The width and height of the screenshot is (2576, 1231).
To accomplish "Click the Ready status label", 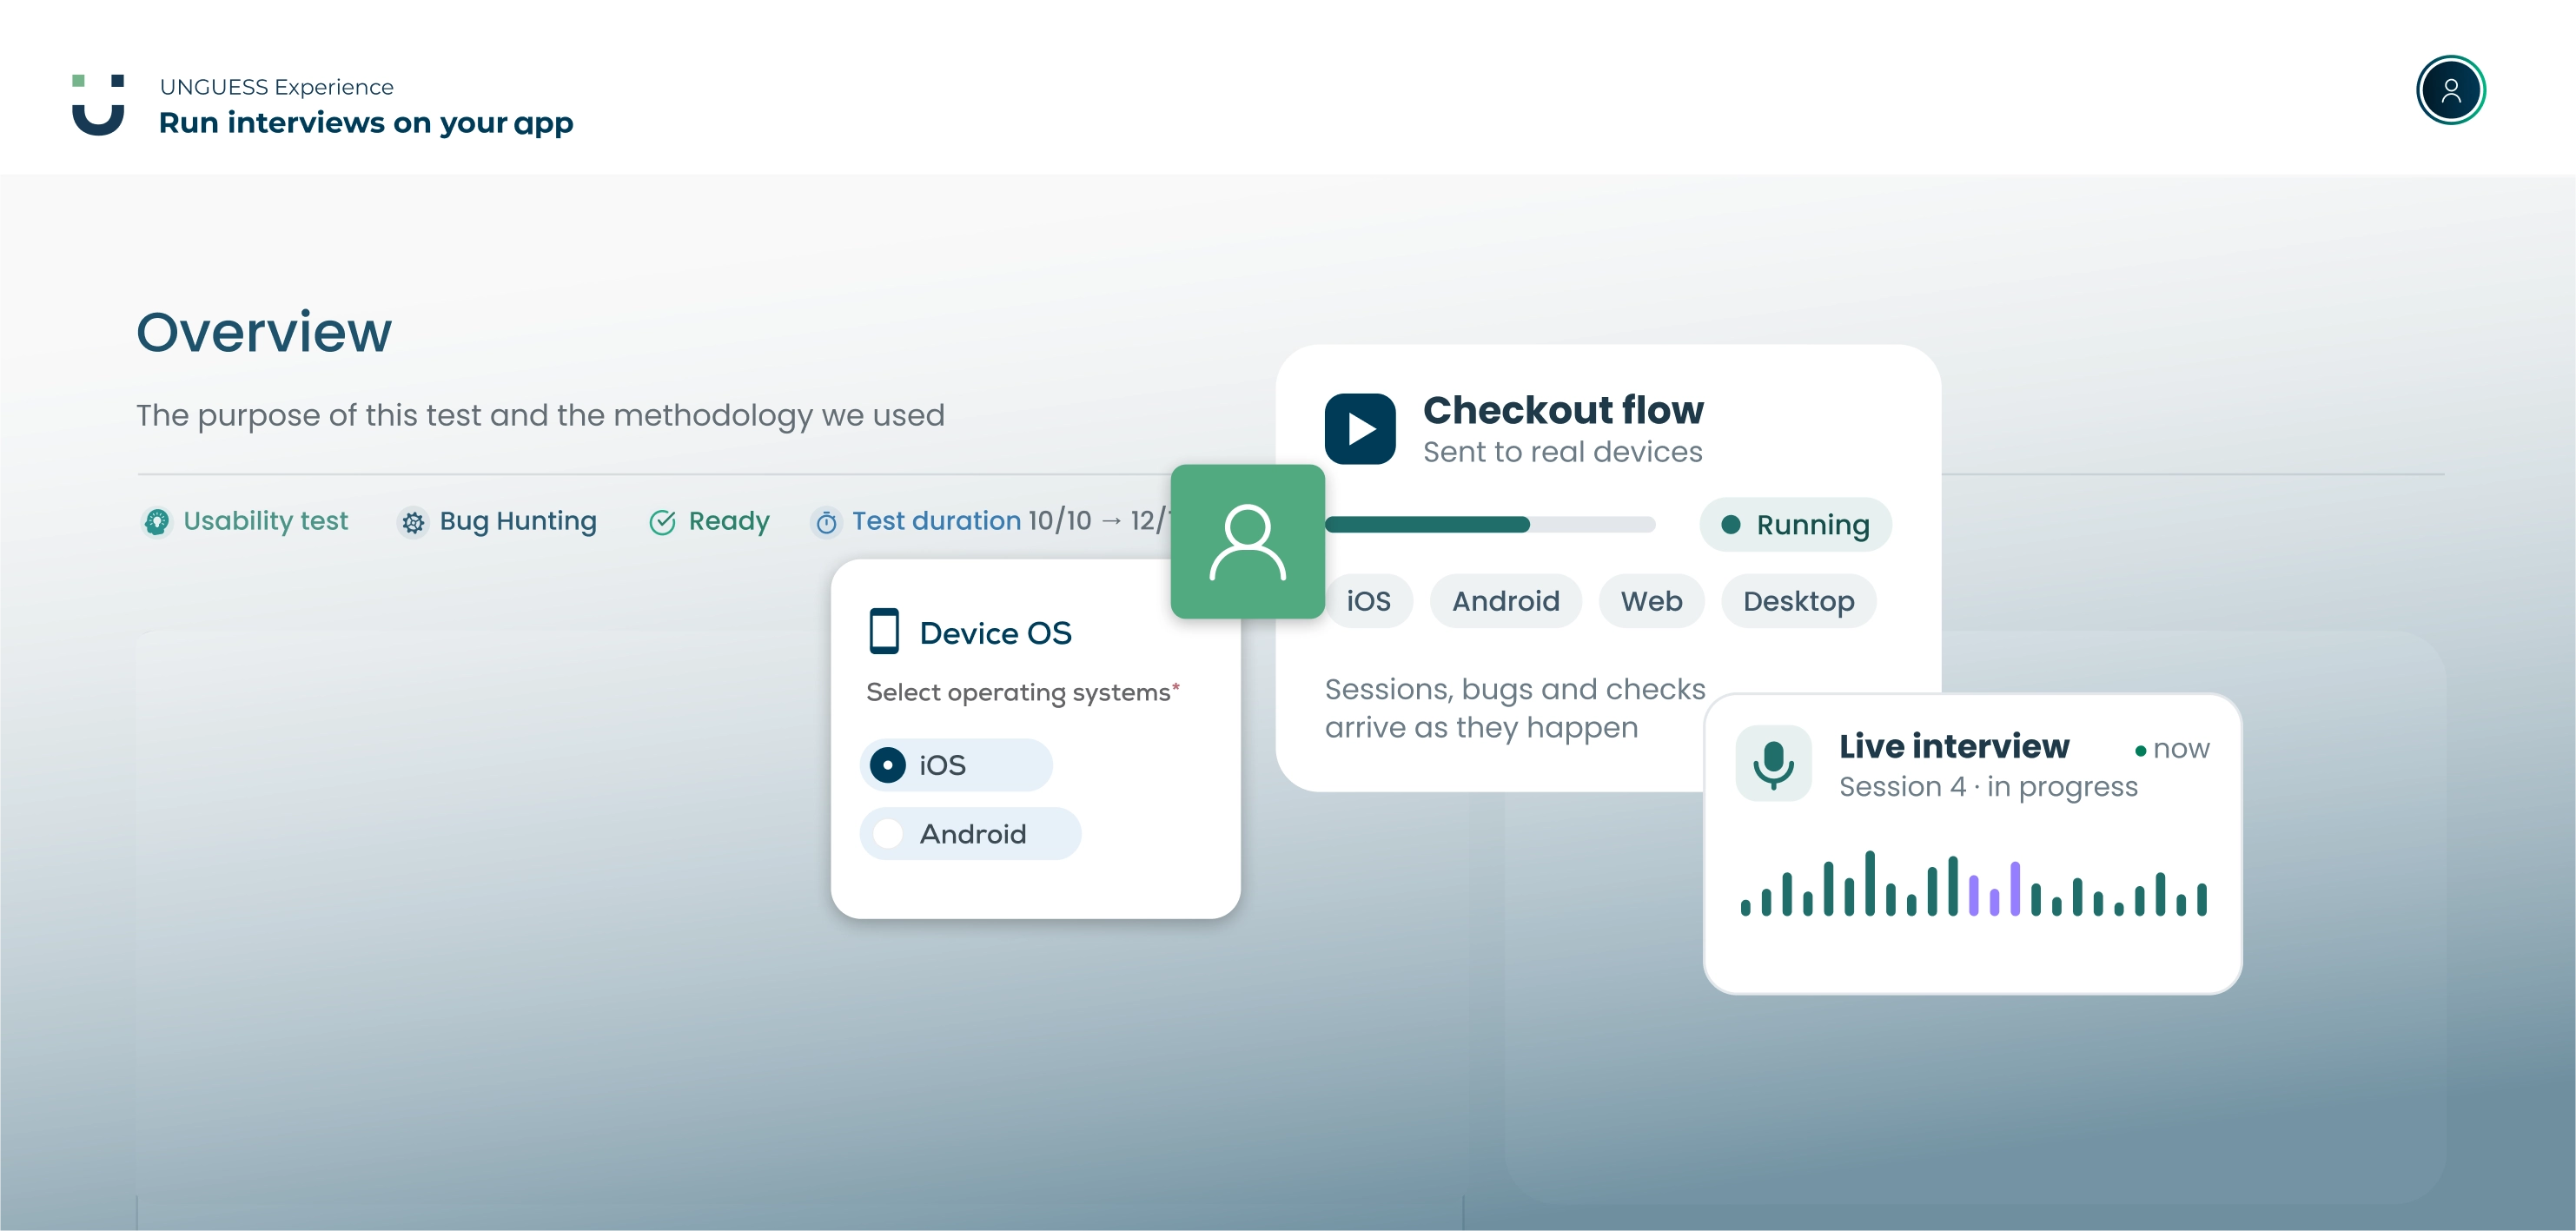I will coord(729,521).
